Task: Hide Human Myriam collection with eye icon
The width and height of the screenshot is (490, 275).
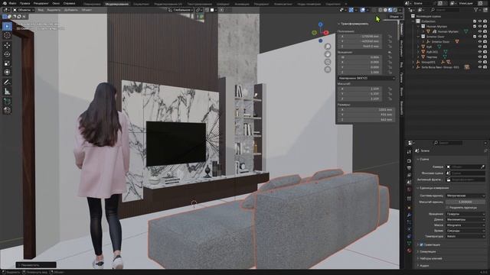Action: tap(480, 27)
